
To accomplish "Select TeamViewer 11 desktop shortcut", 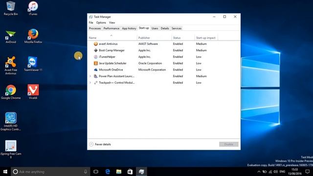I will pyautogui.click(x=33, y=64).
